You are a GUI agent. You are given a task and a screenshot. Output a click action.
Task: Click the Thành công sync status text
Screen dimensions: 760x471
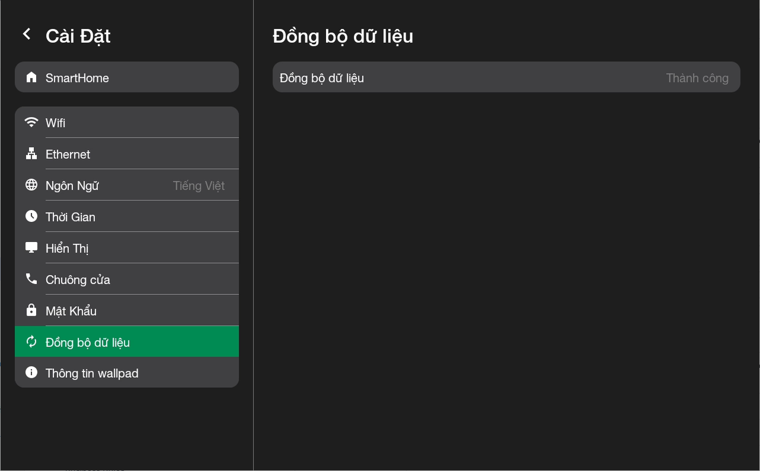coord(697,78)
